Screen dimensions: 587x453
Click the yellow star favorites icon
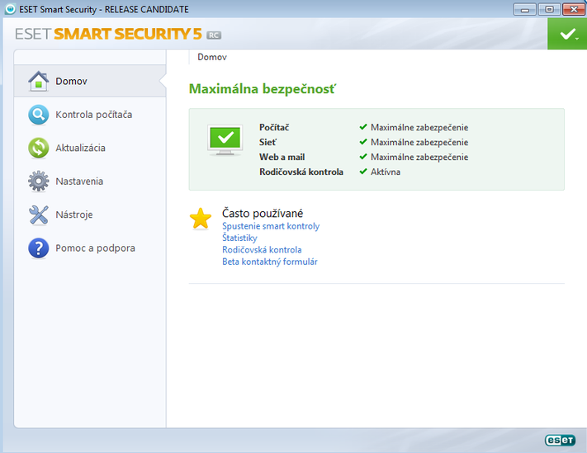point(201,219)
